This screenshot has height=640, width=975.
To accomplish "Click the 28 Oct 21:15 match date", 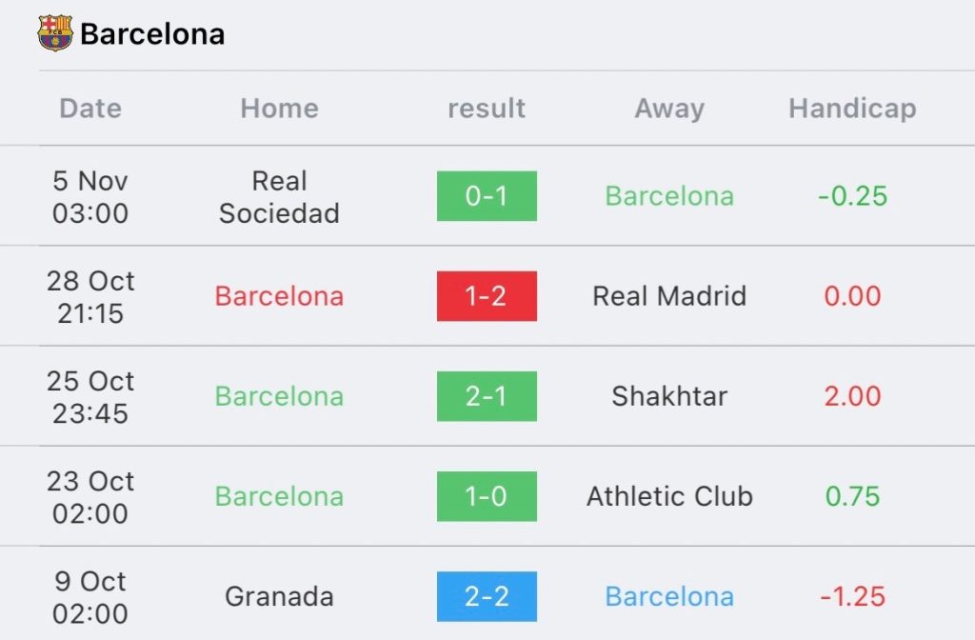I will click(x=90, y=297).
